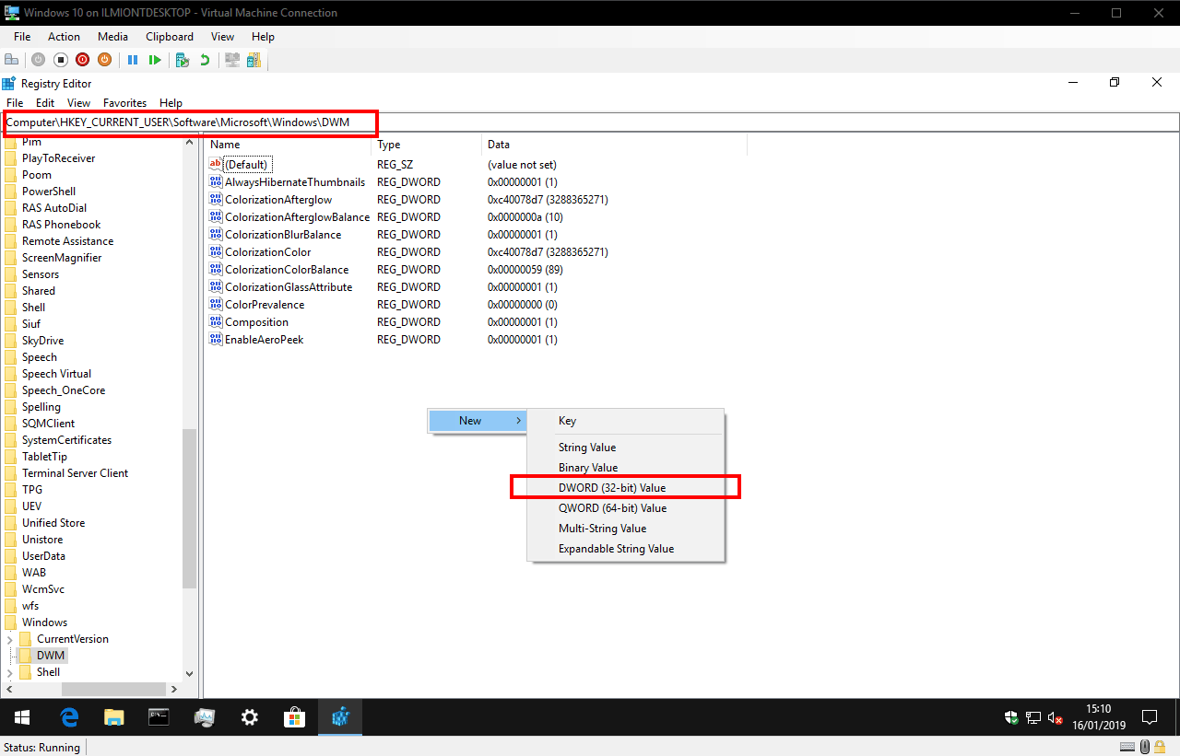Choose Multi-String Value
1180x756 pixels.
click(x=626, y=529)
